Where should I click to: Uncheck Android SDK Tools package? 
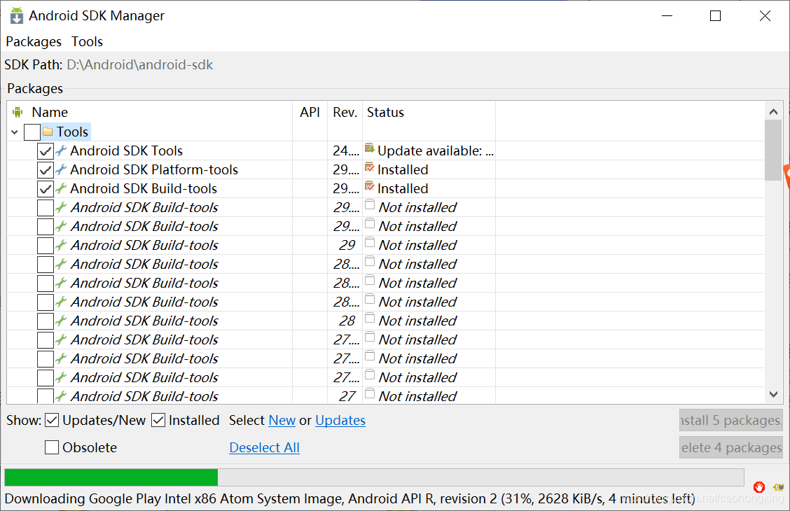pos(46,150)
